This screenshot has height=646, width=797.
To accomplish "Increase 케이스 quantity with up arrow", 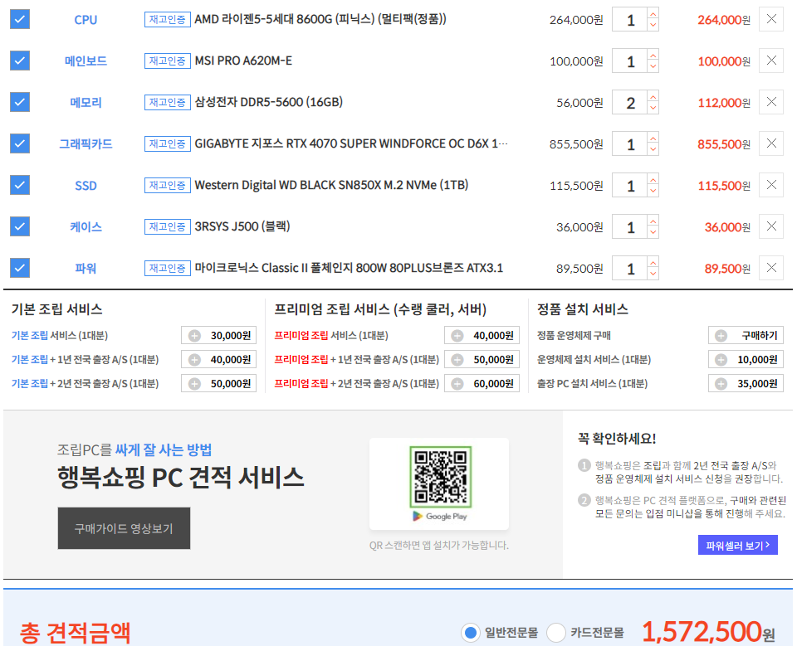I will (653, 221).
